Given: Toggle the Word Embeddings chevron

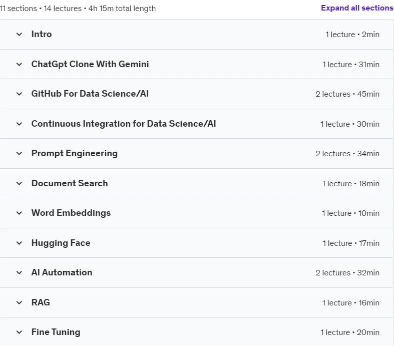Looking at the screenshot, I should click(19, 213).
